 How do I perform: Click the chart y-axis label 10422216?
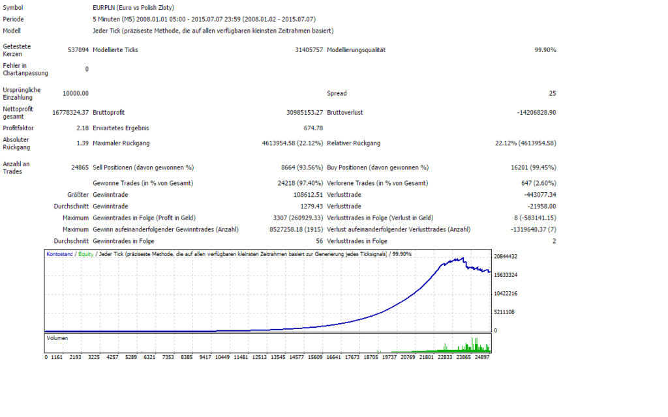click(506, 293)
